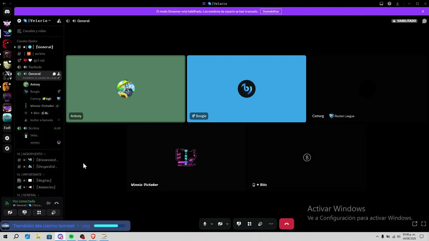Join the Scrims voice channel
The image size is (429, 241).
tap(39, 128)
